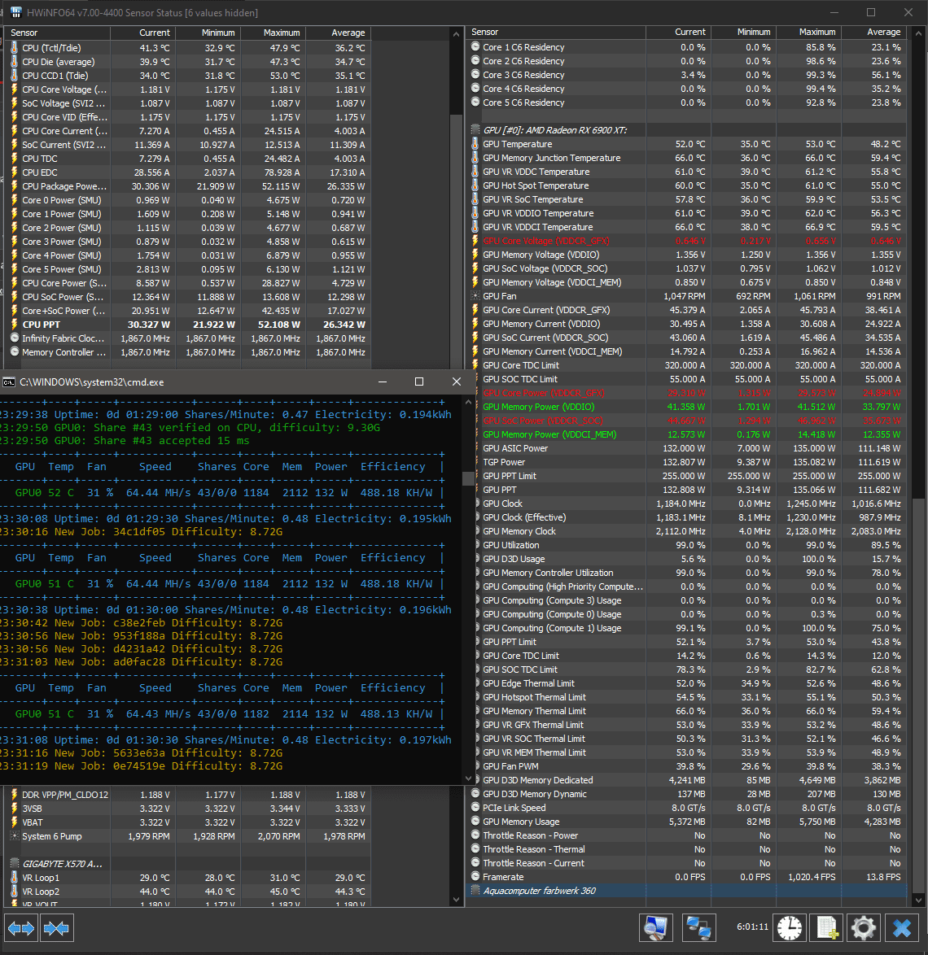Screen dimensions: 928x955
Task: Select the GPU Core Voltage (VDDCR_GFX) red row
Action: (x=688, y=241)
